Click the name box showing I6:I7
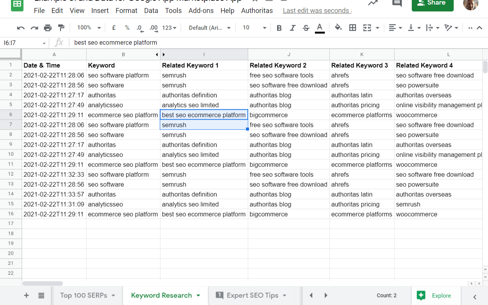The image size is (488, 305). coord(21,43)
